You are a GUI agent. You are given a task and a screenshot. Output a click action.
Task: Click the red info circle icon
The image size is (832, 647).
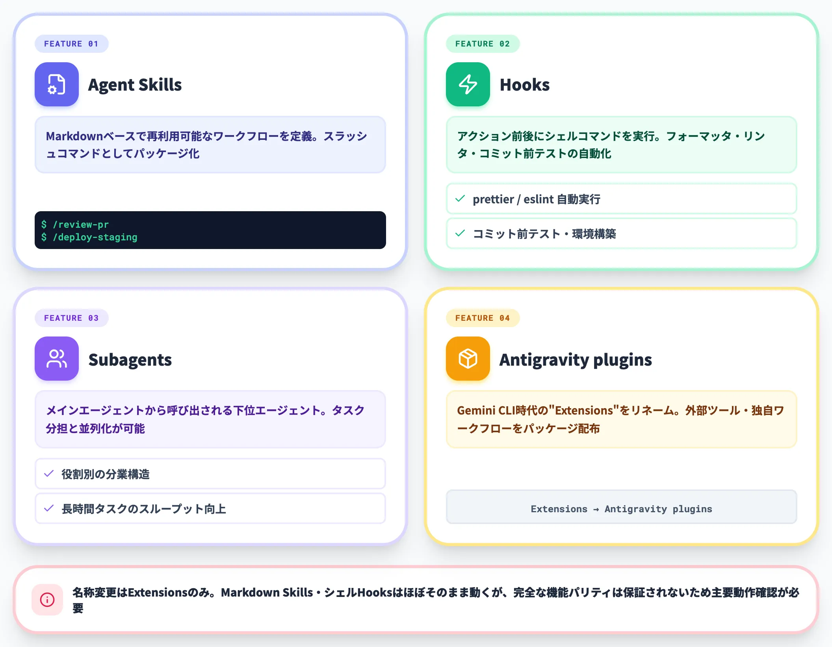pyautogui.click(x=47, y=600)
